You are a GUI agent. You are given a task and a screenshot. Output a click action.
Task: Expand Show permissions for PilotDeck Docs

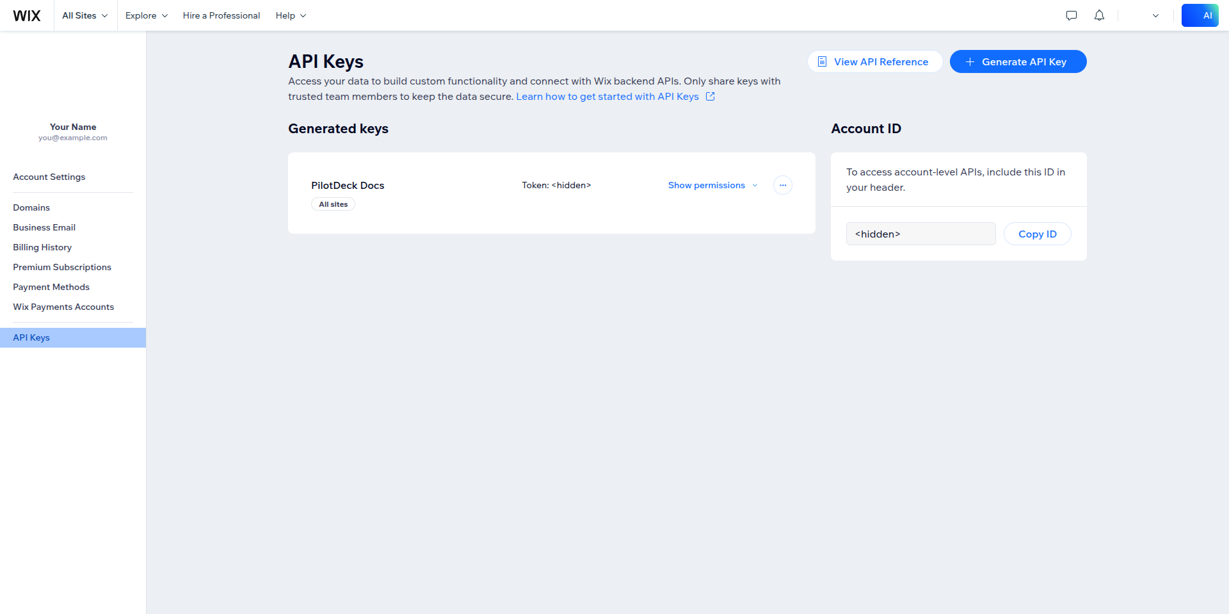point(713,185)
